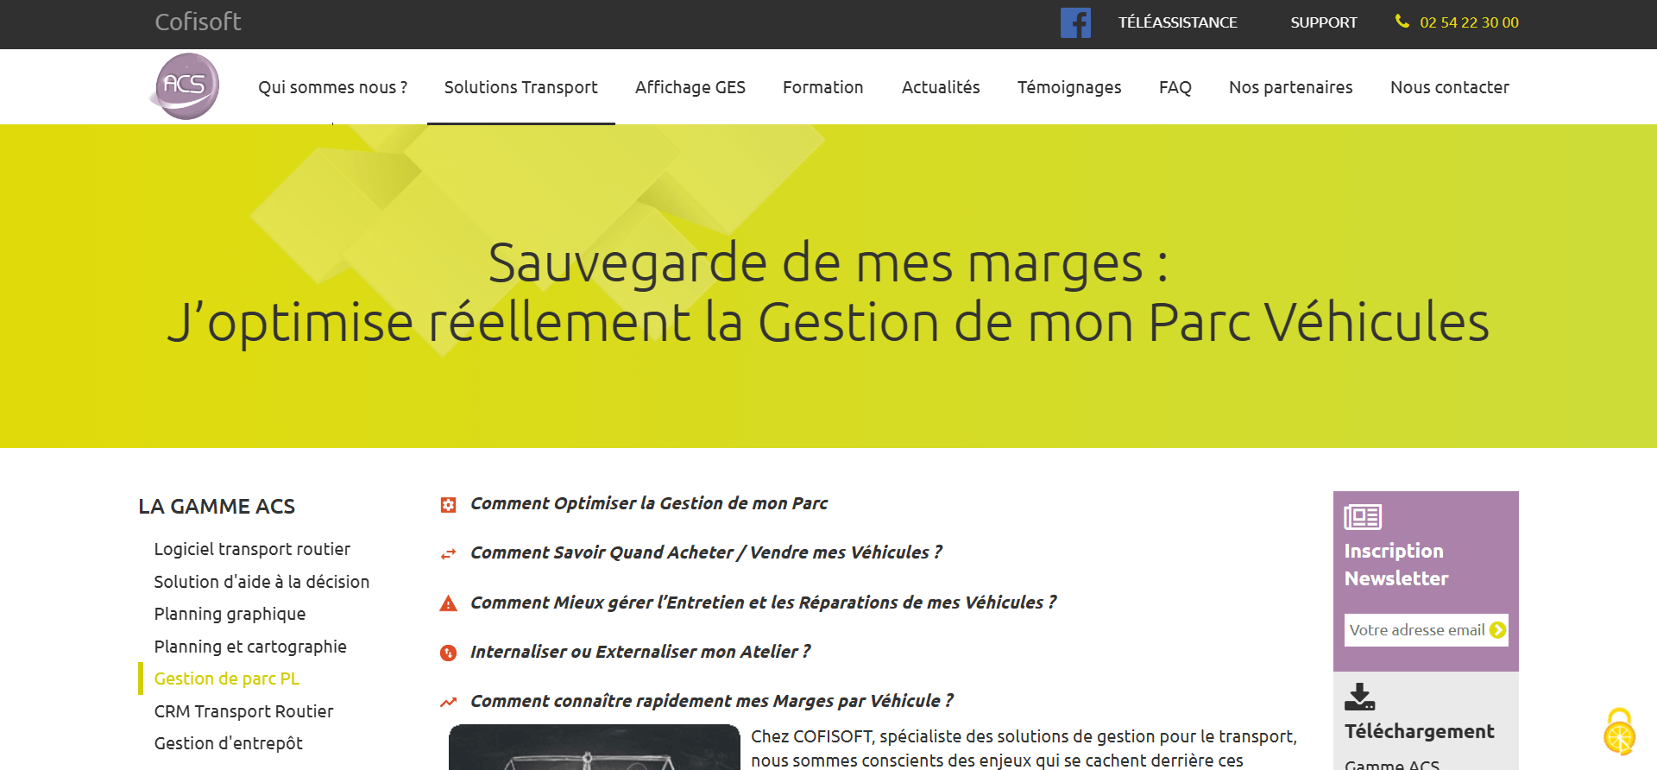
Task: Click into Votre adresse email field
Action: [x=1415, y=630]
